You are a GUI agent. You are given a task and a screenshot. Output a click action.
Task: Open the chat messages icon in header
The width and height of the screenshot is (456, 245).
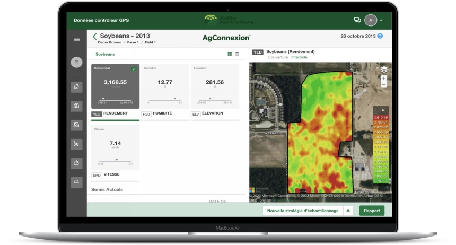point(357,20)
